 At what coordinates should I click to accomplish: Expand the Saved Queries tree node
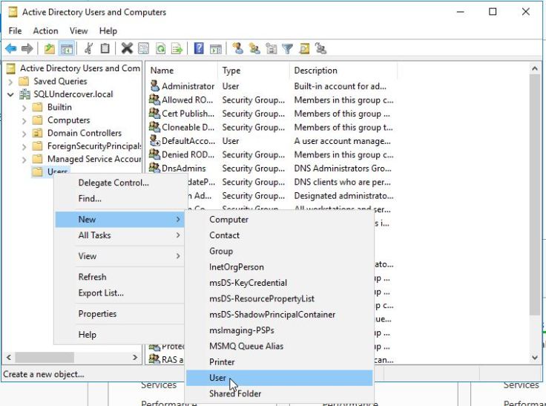pyautogui.click(x=10, y=82)
